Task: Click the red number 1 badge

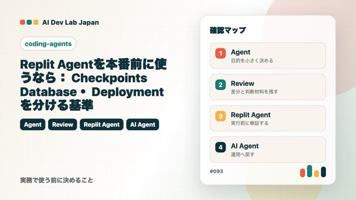Action: point(220,53)
